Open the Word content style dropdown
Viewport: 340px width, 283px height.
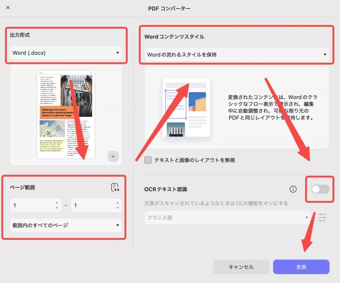tap(236, 54)
